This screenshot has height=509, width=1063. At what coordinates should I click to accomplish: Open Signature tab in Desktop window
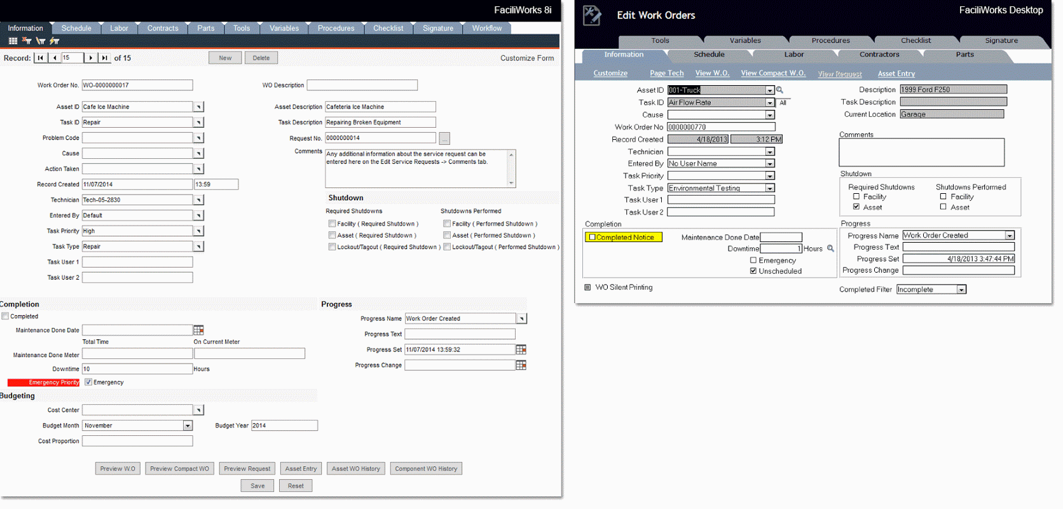point(1001,40)
